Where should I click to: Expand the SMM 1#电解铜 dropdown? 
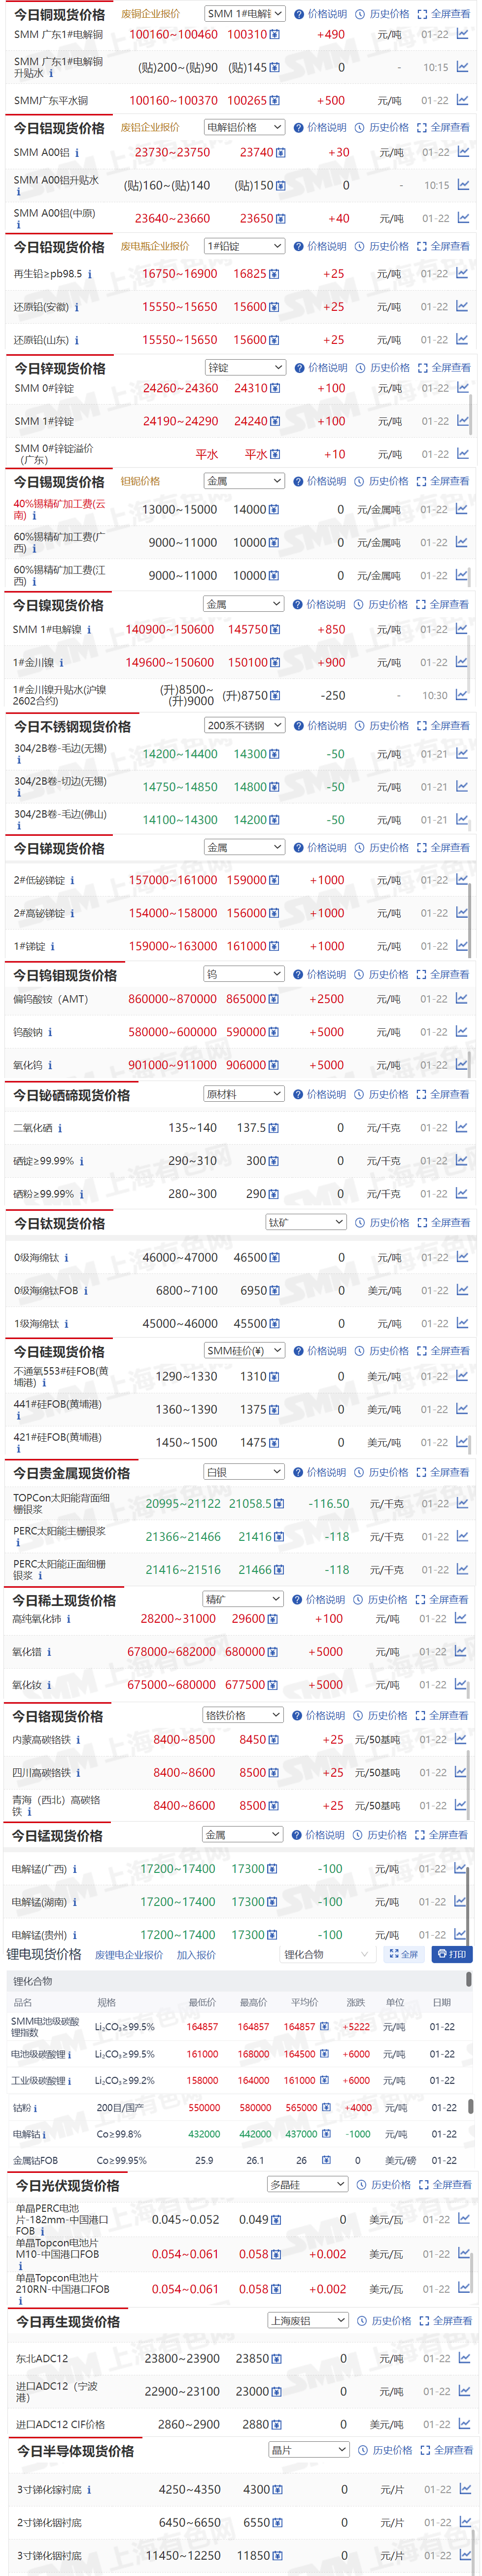click(x=244, y=14)
